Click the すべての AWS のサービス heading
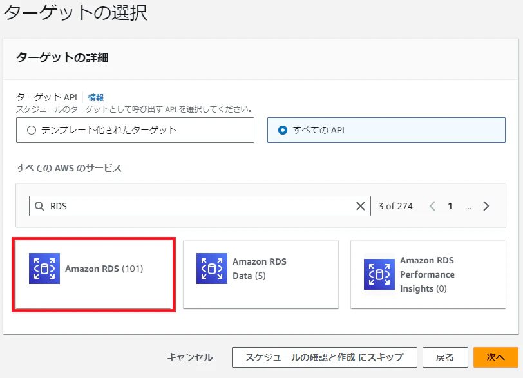The width and height of the screenshot is (523, 378). tap(69, 167)
